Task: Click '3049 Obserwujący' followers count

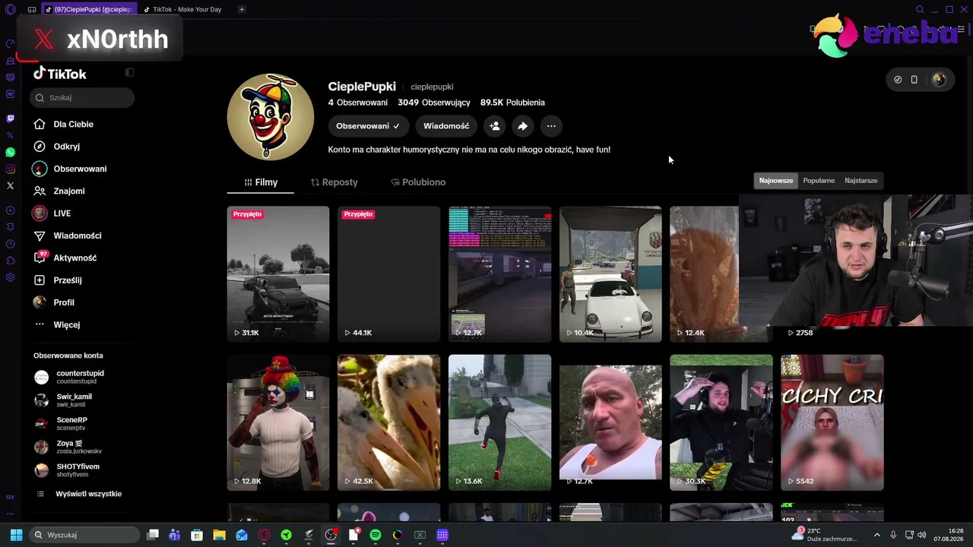Action: [x=434, y=103]
